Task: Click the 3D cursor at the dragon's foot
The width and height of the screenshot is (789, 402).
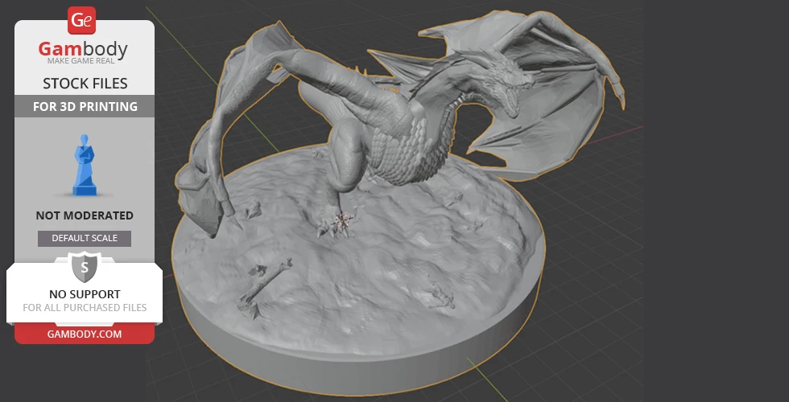Action: click(x=344, y=219)
